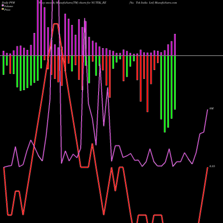Image resolution: width=223 pixels, height=223 pixels.
Task: Click the Price legend color swatch
Action: (3, 9)
